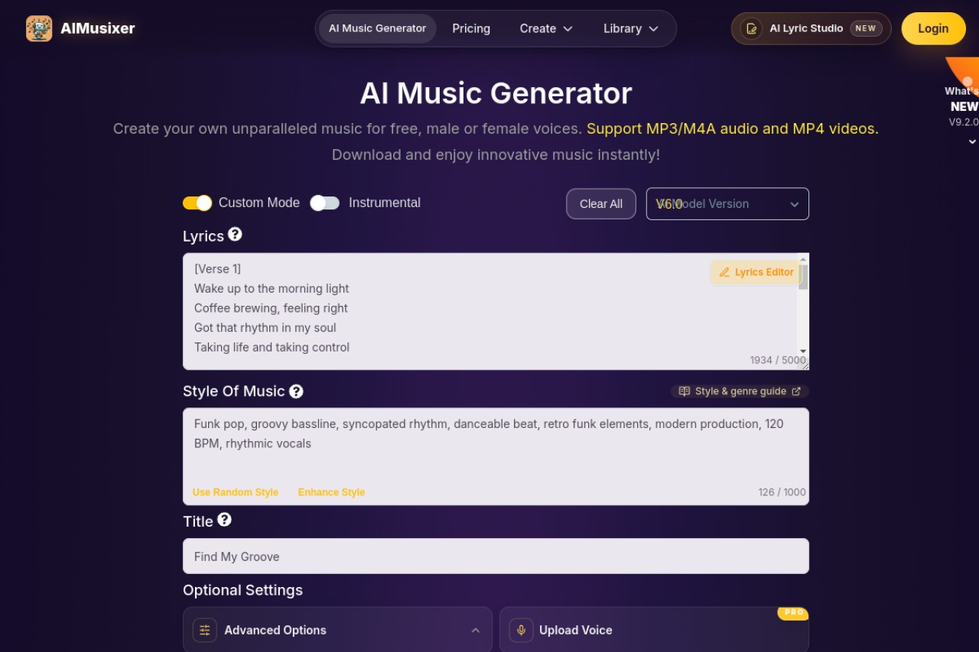The width and height of the screenshot is (979, 652).
Task: Click the Login button
Action: 933,28
